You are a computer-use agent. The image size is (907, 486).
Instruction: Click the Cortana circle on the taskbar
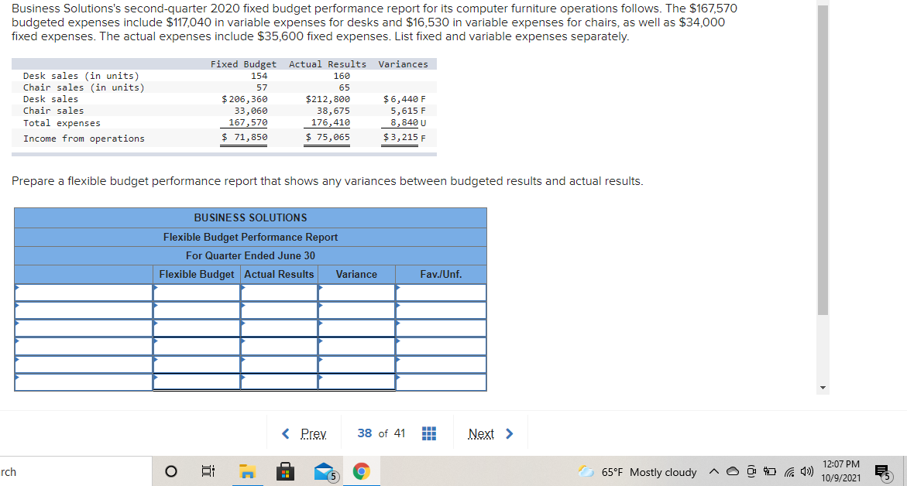click(170, 471)
